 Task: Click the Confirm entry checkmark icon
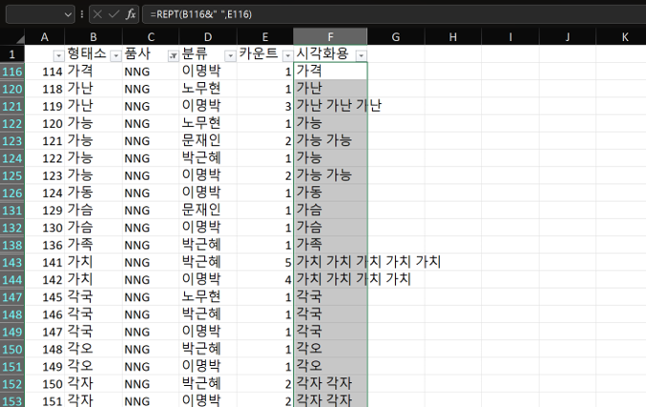tap(114, 14)
